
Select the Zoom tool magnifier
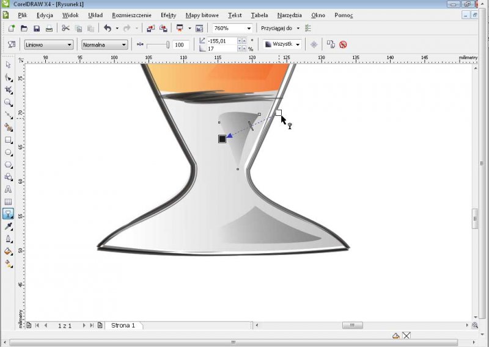8,102
